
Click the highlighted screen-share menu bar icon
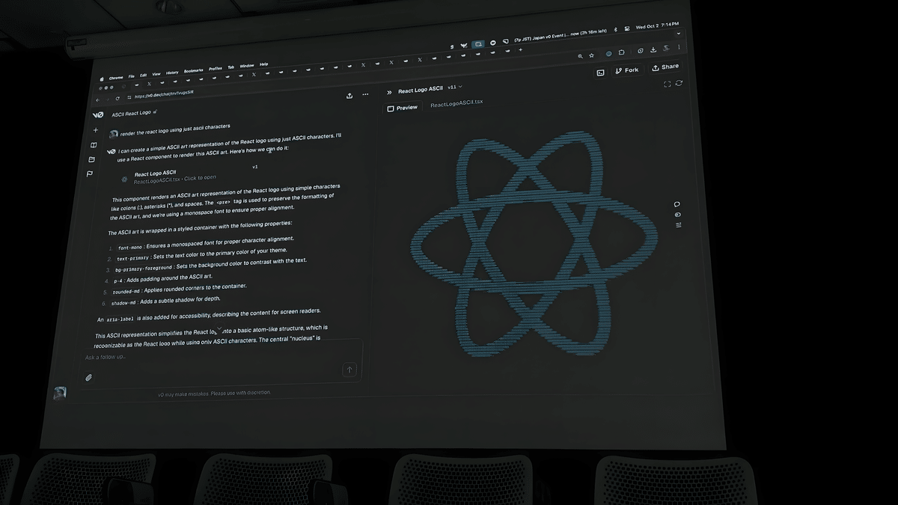(x=478, y=44)
